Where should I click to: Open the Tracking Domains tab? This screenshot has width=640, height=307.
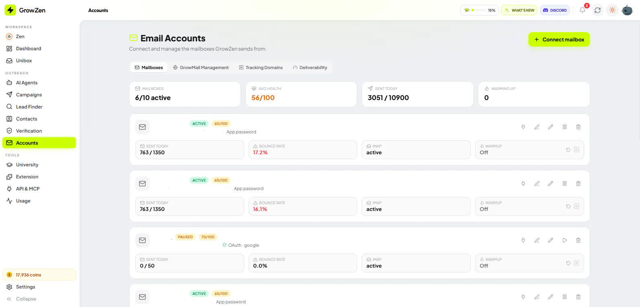click(x=261, y=68)
